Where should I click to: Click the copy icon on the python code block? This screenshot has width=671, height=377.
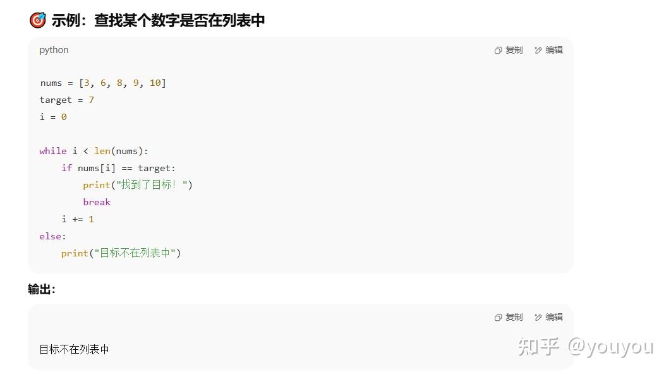point(499,50)
